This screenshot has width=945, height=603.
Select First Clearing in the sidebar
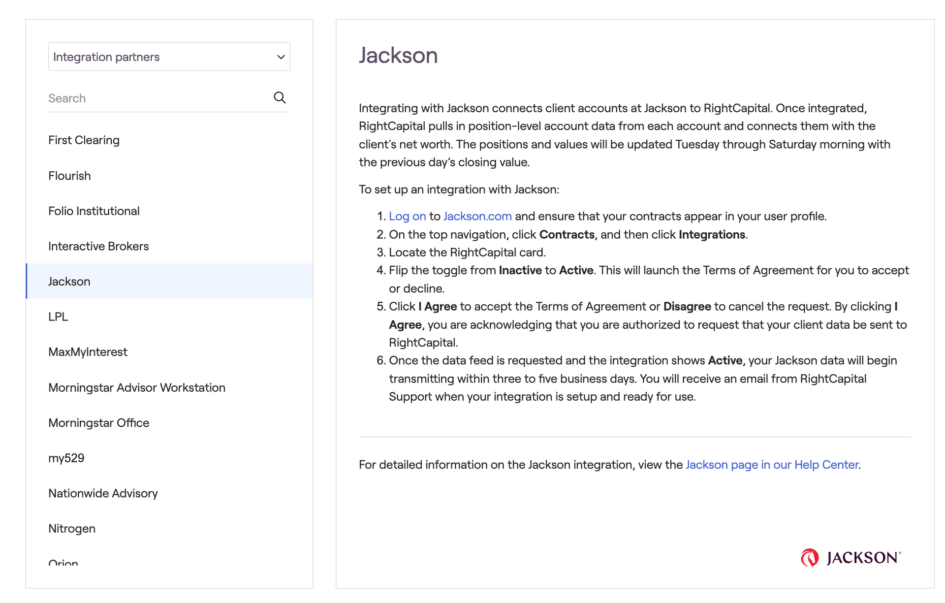(x=84, y=140)
